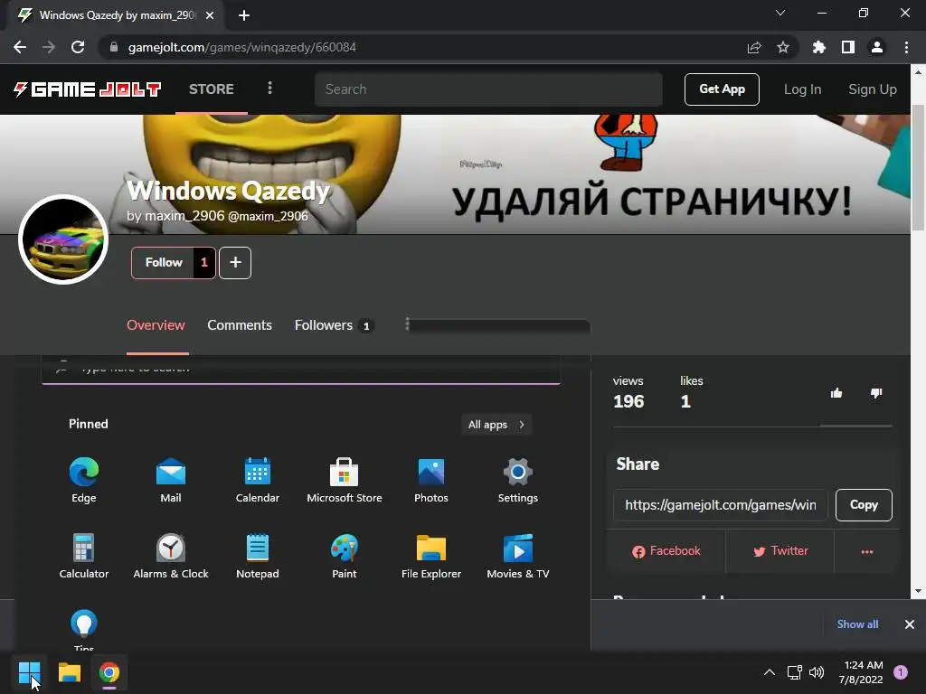Open the volume control in system tray
The image size is (926, 694).
pyautogui.click(x=817, y=672)
